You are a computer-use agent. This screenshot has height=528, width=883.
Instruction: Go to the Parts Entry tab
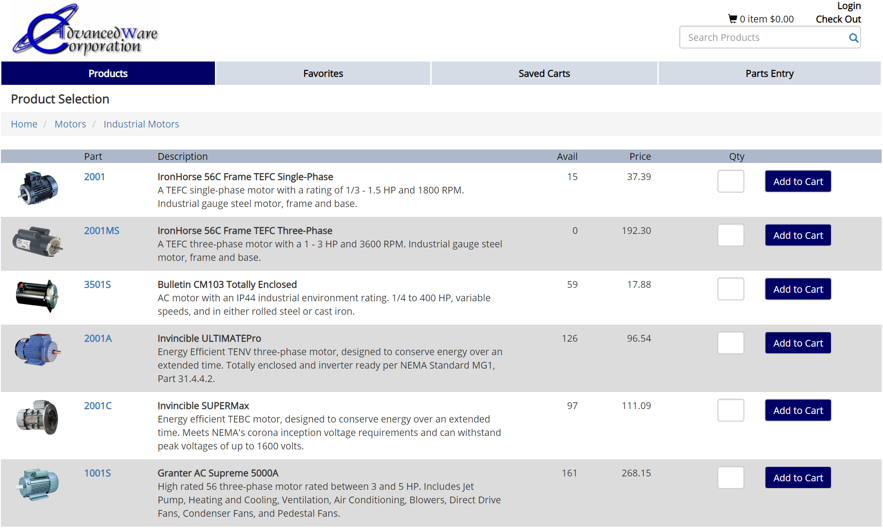pos(769,73)
